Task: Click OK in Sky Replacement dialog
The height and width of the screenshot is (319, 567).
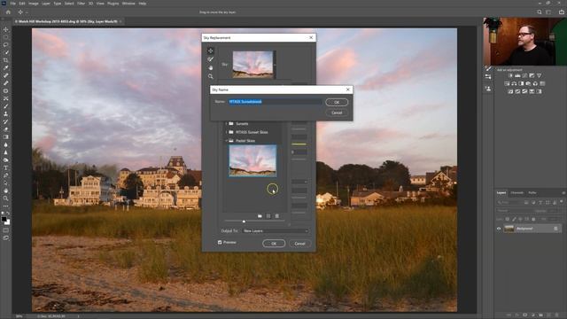Action: click(274, 244)
